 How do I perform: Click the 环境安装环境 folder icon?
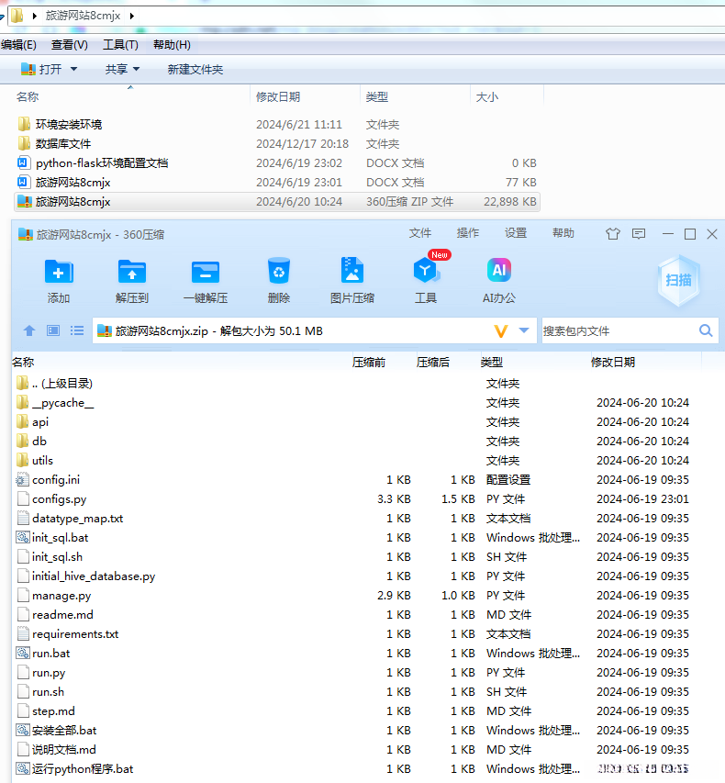[x=24, y=124]
